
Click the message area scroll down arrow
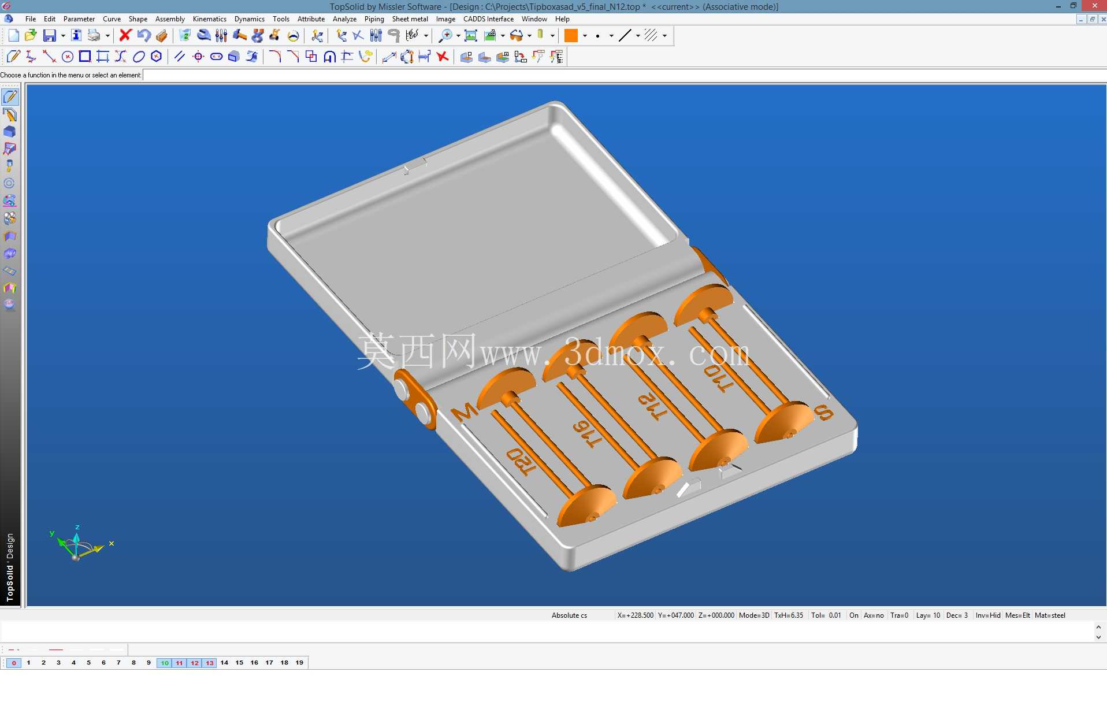1098,637
